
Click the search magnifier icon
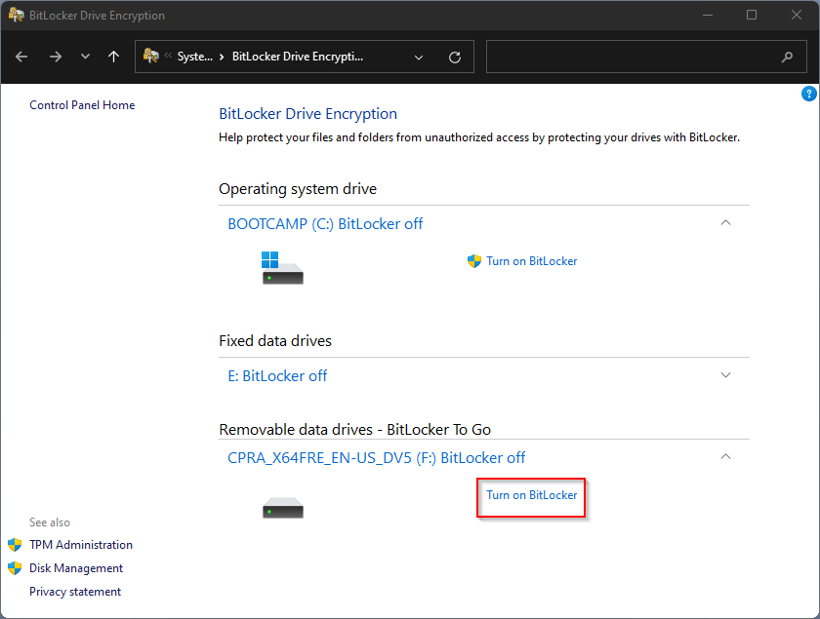click(x=787, y=57)
